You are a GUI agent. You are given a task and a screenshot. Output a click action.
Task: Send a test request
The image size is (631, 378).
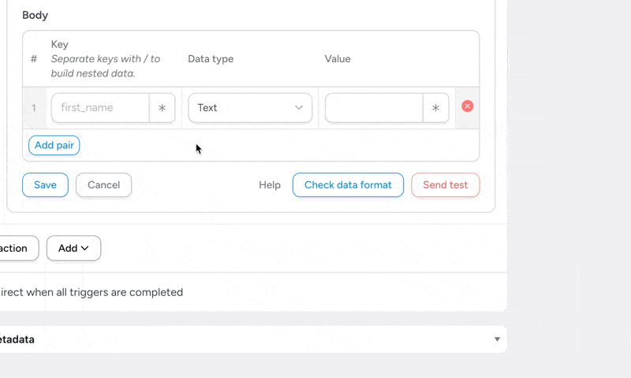(446, 185)
